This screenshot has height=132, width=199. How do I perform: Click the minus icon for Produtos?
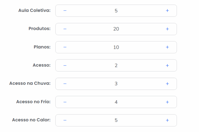(65, 29)
